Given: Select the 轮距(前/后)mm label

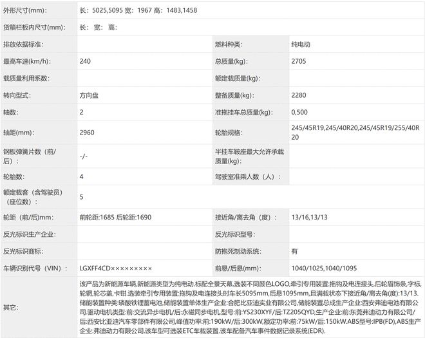Looking at the screenshot, I should coord(28,218).
